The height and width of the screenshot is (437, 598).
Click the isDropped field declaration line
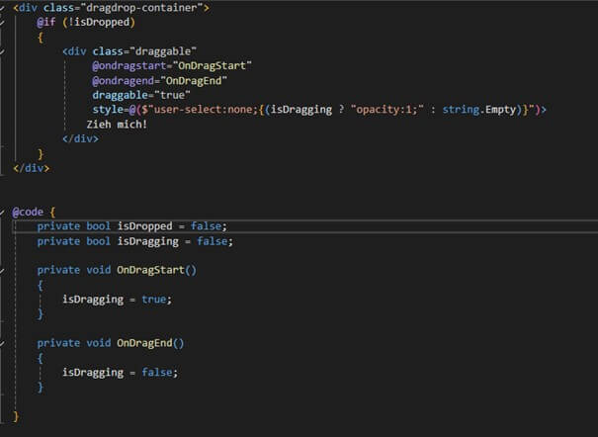click(132, 226)
